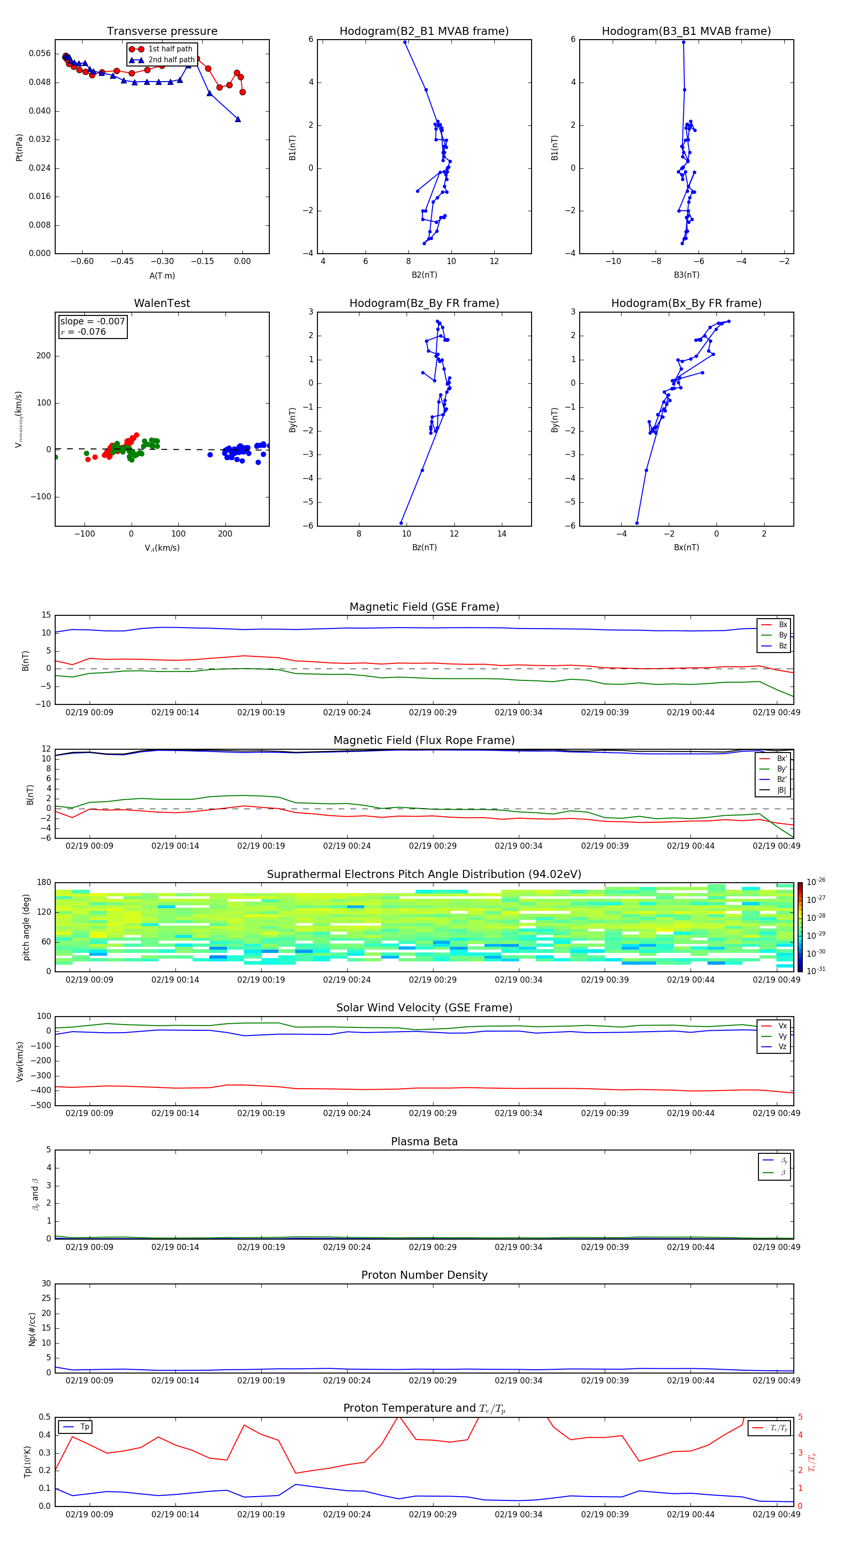
Task: Click the topmost point in B2_B1 hodogram
Action: point(404,42)
